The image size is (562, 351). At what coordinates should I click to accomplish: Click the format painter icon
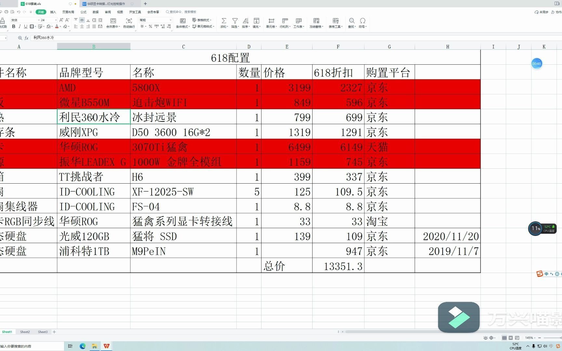tap(3, 21)
